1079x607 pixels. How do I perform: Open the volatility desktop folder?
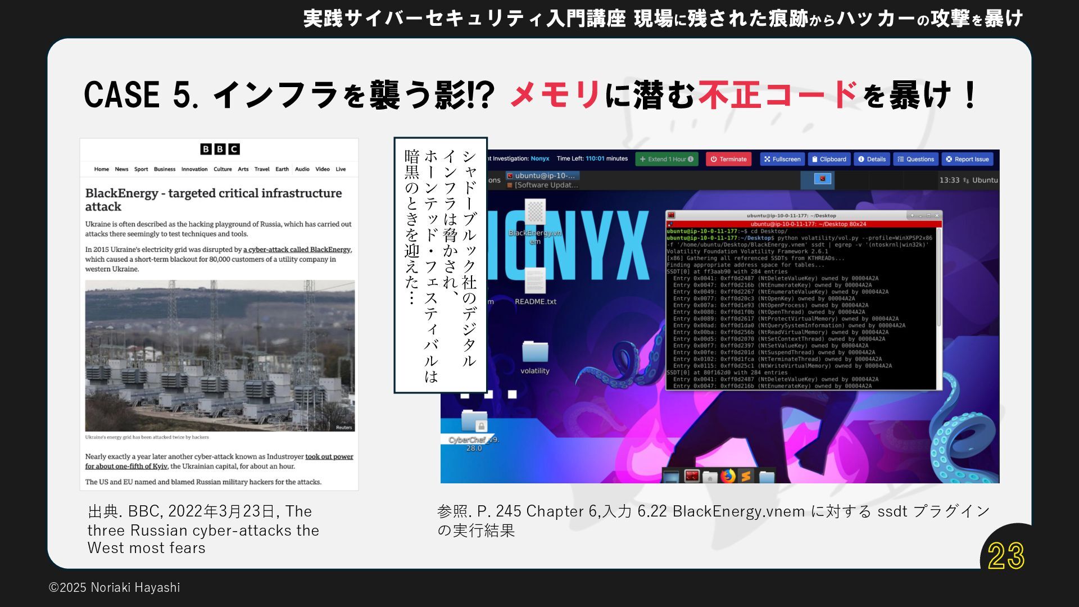535,352
